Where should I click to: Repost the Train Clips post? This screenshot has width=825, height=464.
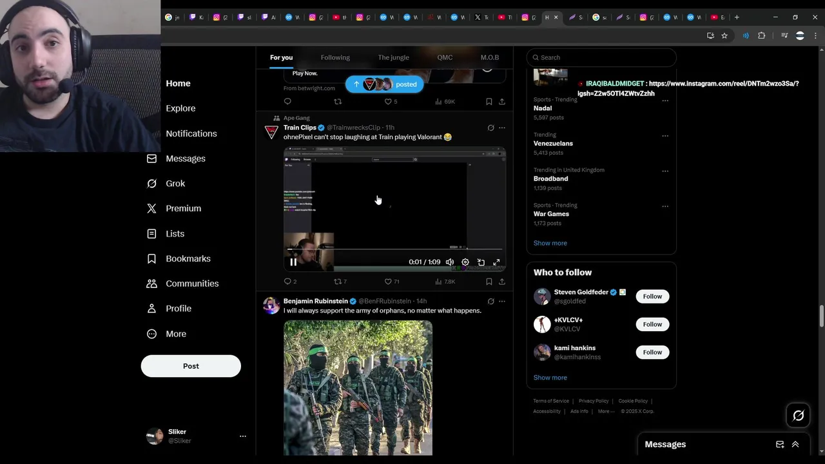[x=340, y=282]
